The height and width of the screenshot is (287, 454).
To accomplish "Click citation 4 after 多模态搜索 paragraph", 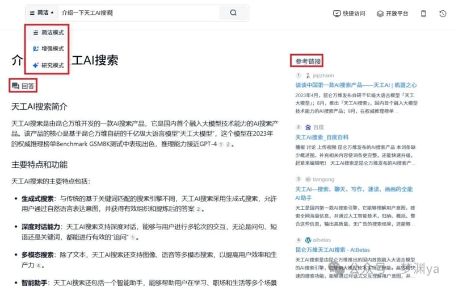I will coord(39,265).
